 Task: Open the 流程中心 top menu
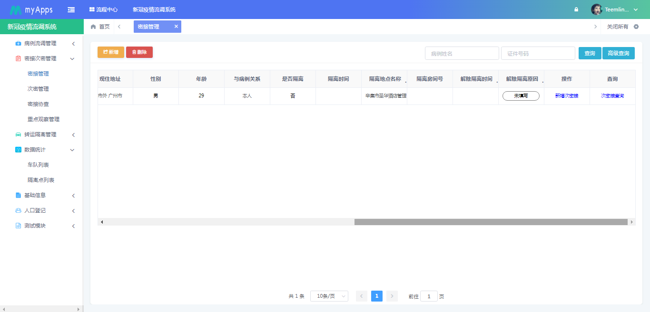click(x=103, y=9)
